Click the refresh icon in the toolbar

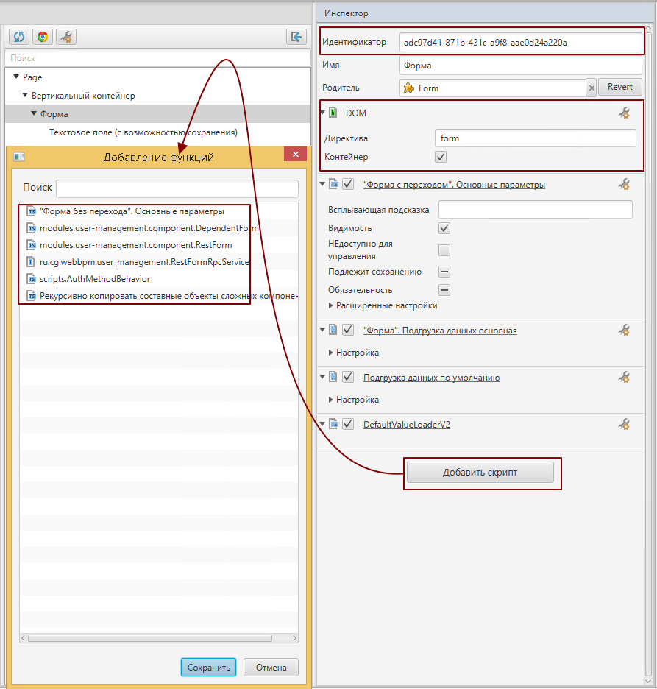(19, 37)
